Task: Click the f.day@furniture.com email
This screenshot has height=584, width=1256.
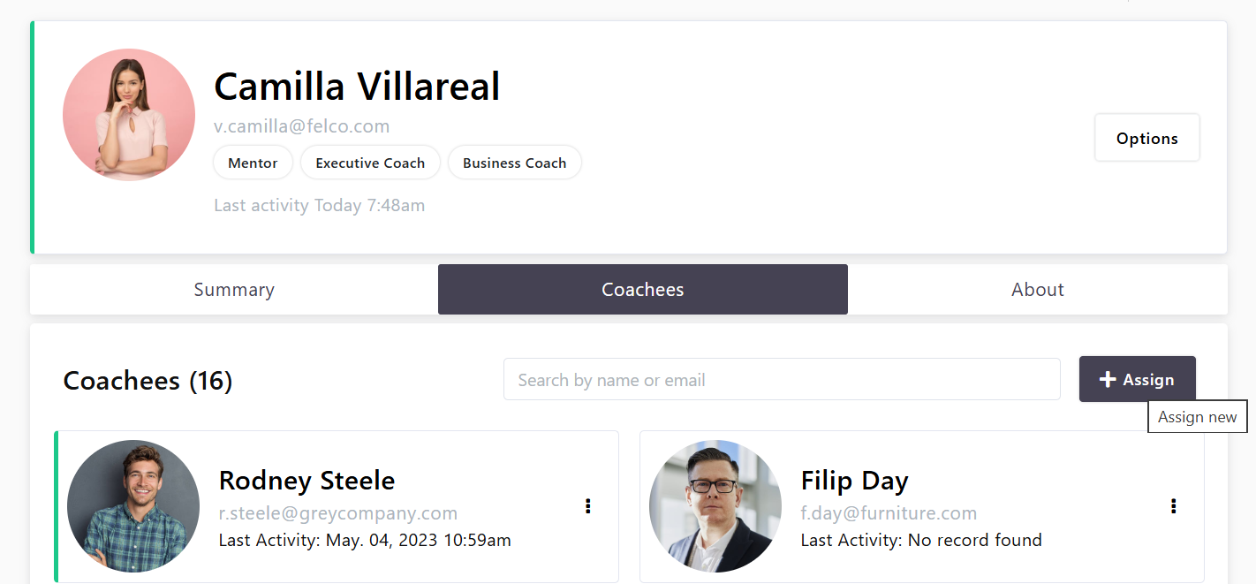Action: click(889, 513)
